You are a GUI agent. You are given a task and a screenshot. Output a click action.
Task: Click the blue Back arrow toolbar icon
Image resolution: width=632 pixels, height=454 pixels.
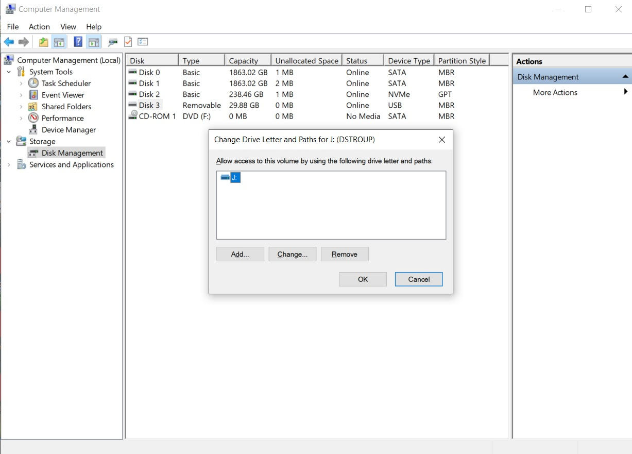tap(9, 42)
